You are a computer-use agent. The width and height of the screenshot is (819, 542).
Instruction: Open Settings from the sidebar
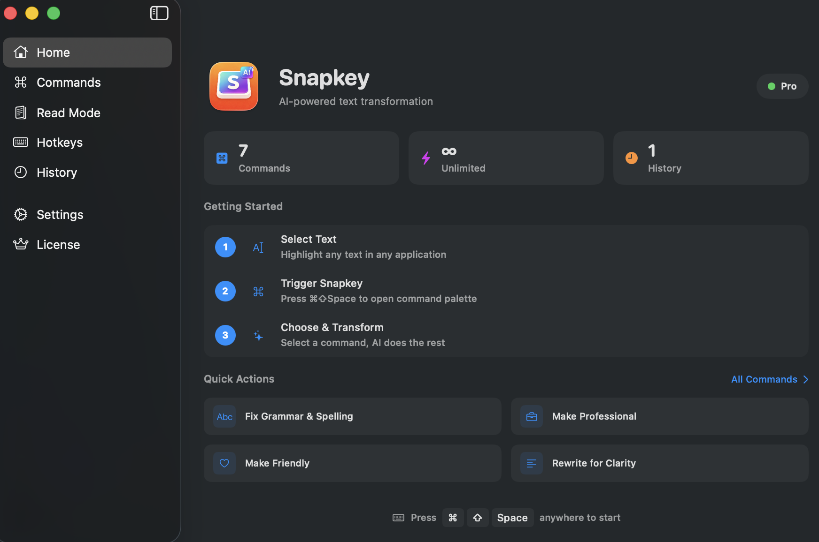[x=87, y=215]
